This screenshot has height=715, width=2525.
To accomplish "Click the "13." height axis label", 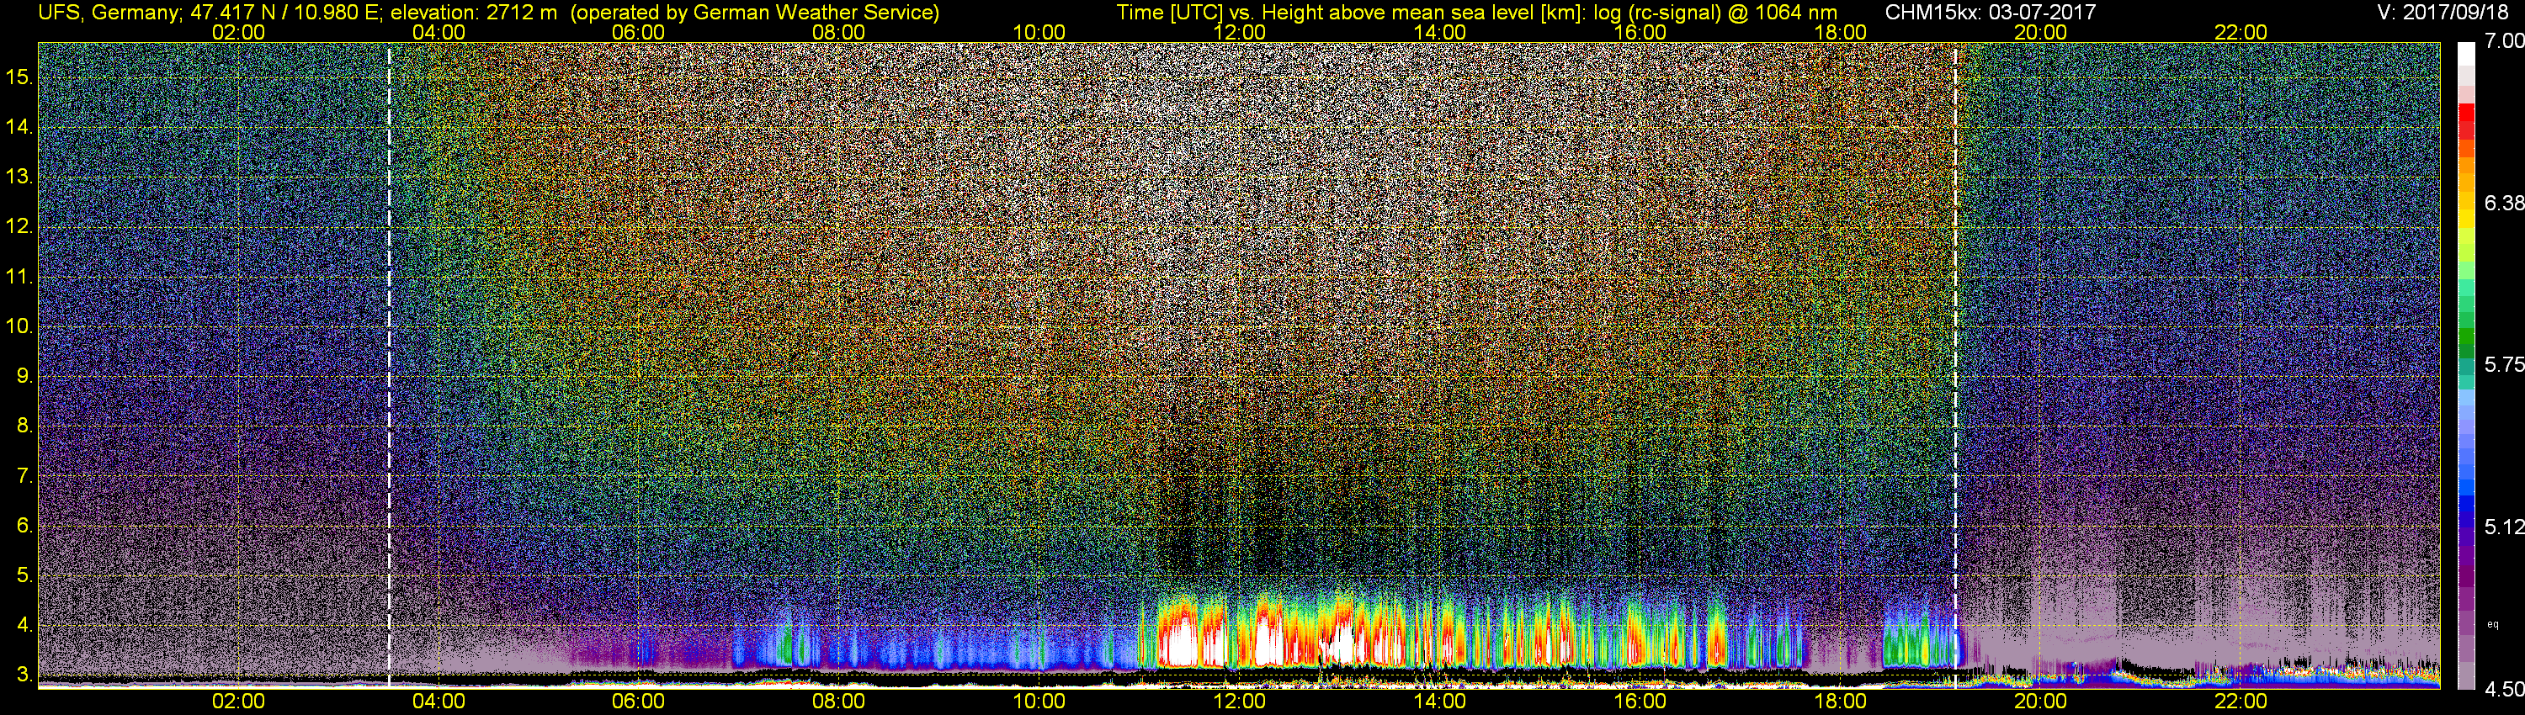I will pos(19,177).
